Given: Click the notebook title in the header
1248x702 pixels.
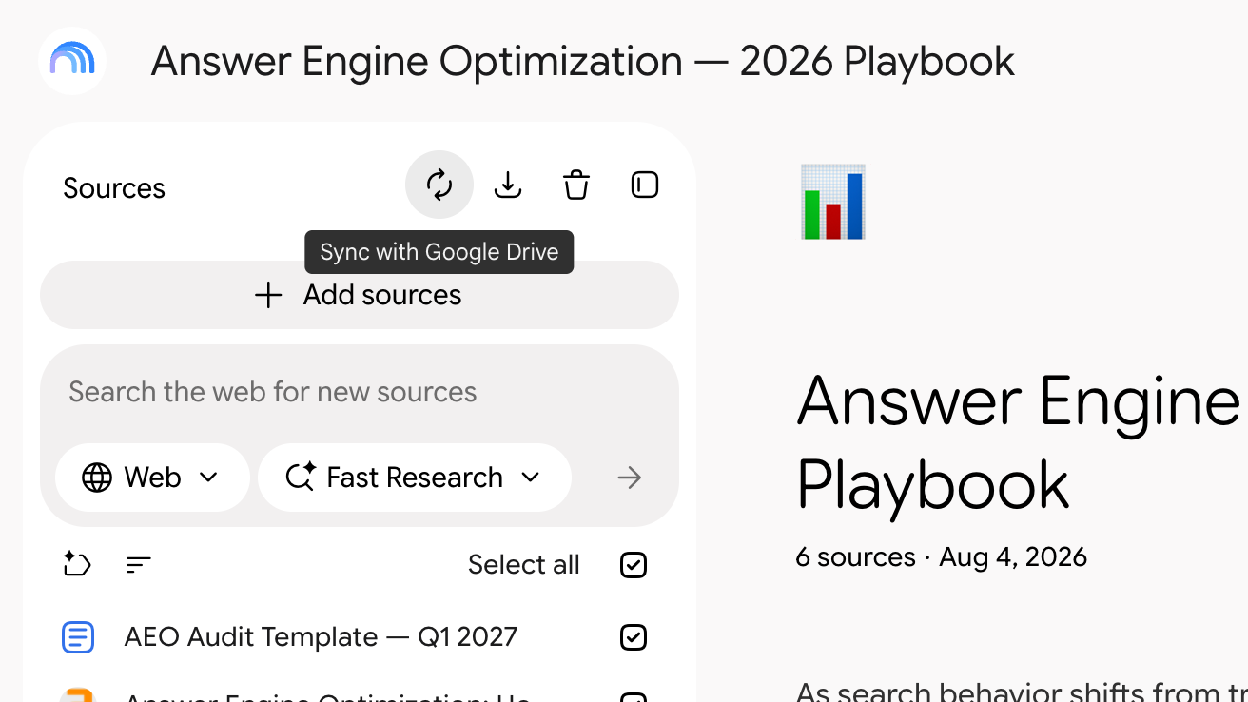Looking at the screenshot, I should coord(583,61).
